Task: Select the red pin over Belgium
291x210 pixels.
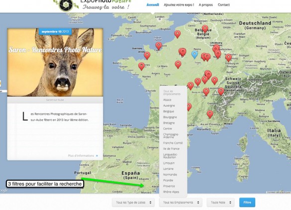Action: 205,29
